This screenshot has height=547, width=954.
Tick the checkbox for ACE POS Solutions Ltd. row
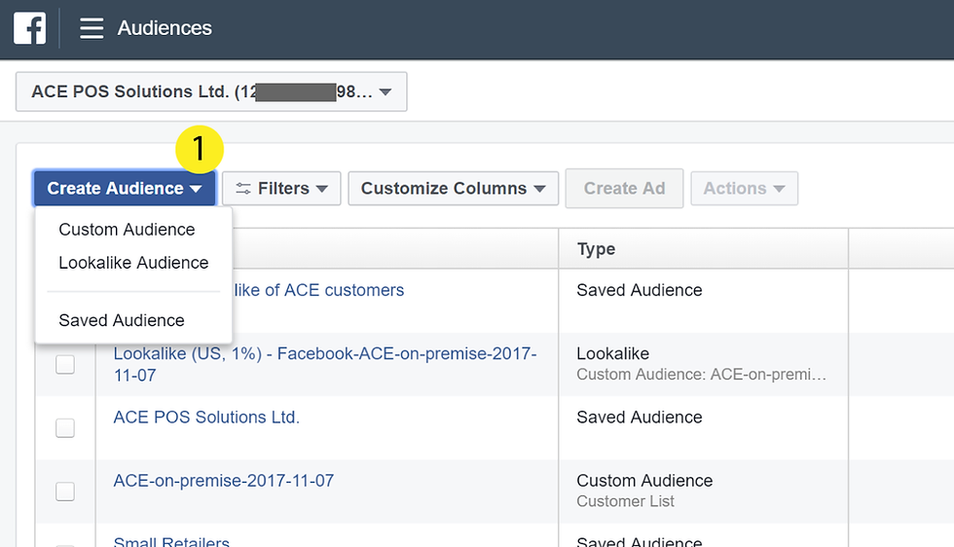pyautogui.click(x=65, y=427)
